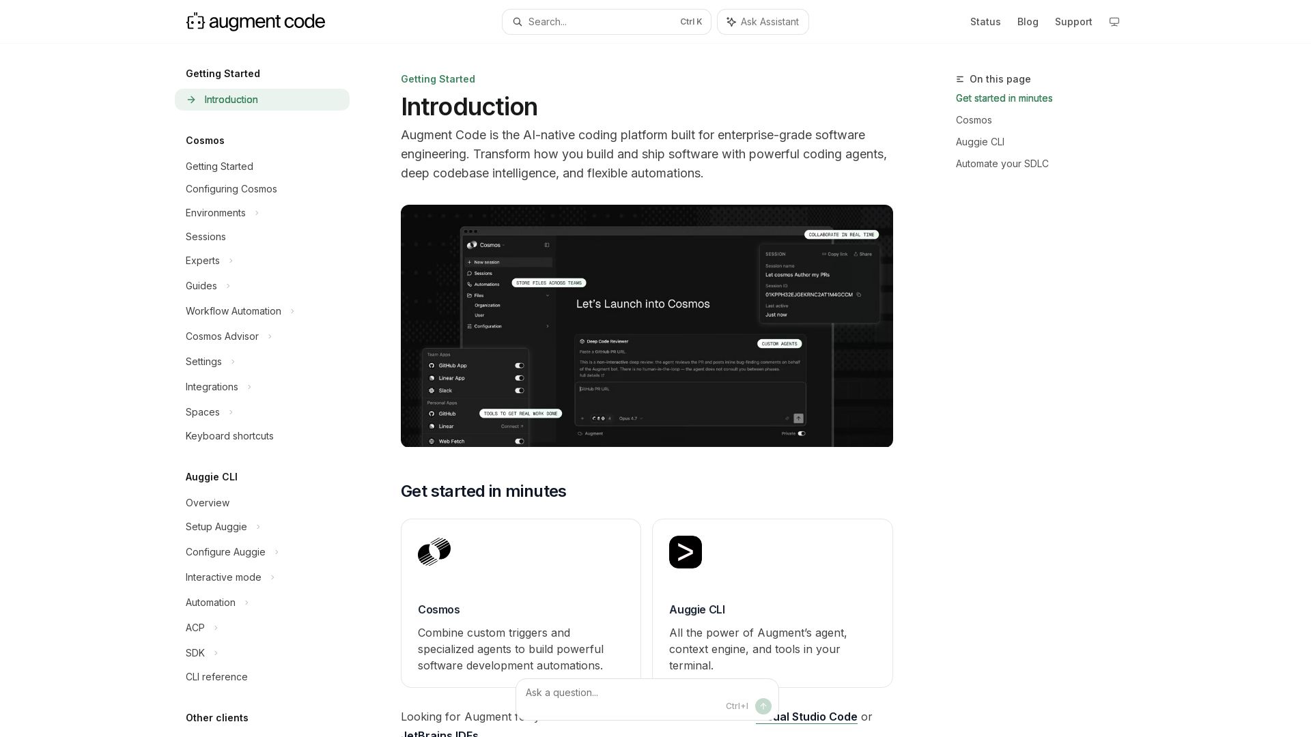
Task: Click the Ask Assistant button
Action: click(x=763, y=22)
